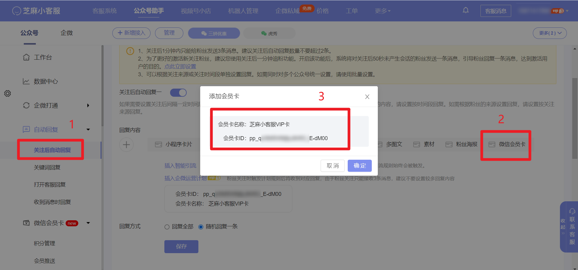
Task: Open the 客服系统 nav item
Action: [104, 11]
